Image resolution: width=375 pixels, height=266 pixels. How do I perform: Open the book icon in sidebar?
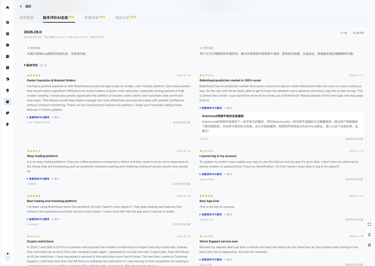tap(7, 68)
